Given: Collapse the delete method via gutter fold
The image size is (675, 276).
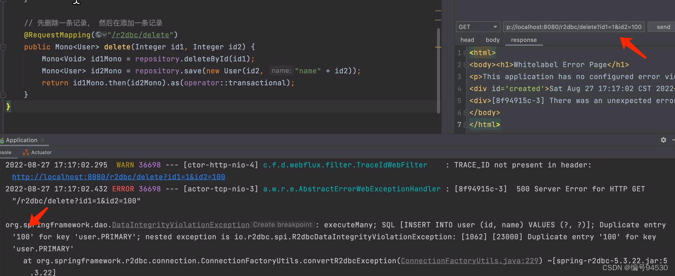Looking at the screenshot, I should coord(4,47).
